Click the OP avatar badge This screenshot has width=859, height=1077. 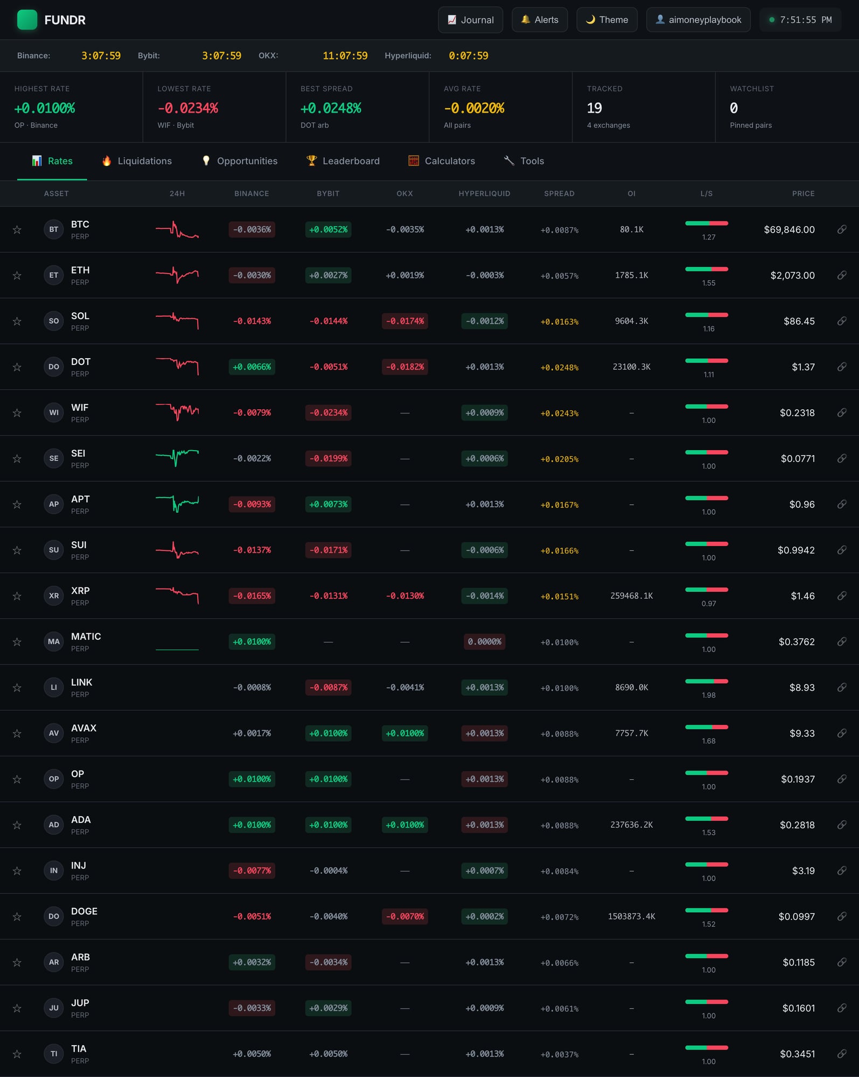[54, 779]
